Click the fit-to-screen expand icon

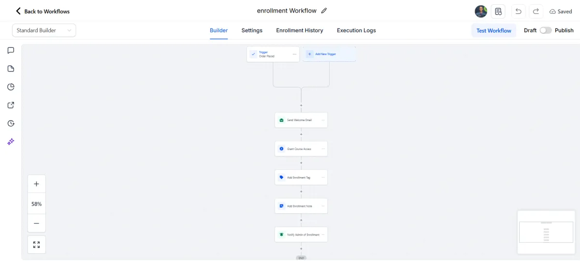[x=37, y=245]
